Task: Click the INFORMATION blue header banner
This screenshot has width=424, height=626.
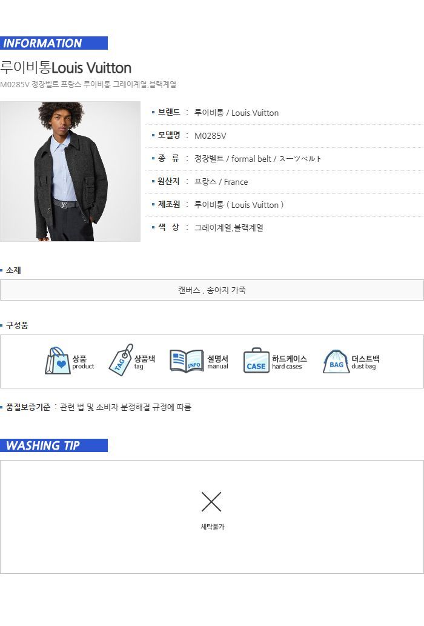Action: pyautogui.click(x=54, y=43)
